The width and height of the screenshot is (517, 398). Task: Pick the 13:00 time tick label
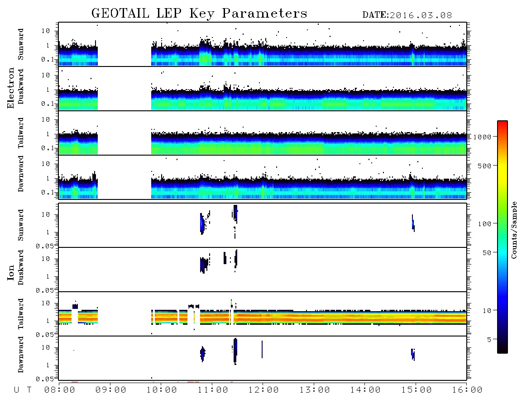click(315, 390)
